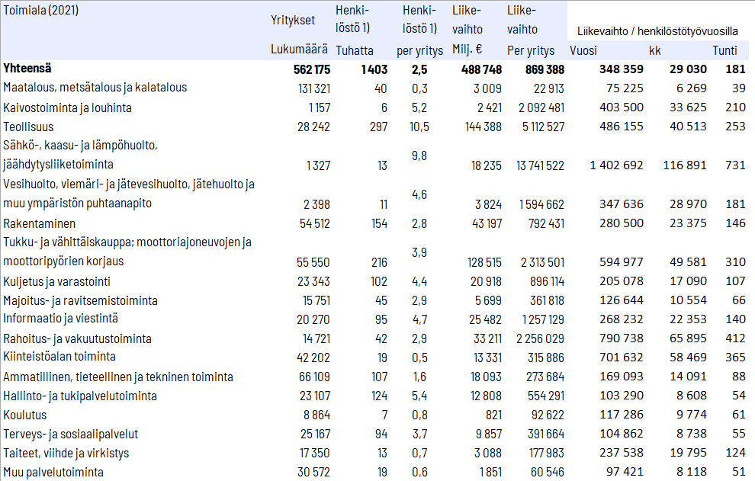Select the Vuosi column header

coord(583,50)
